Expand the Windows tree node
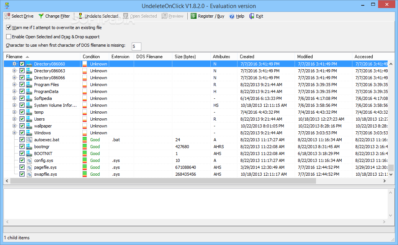This screenshot has width=398, height=245. (15, 133)
